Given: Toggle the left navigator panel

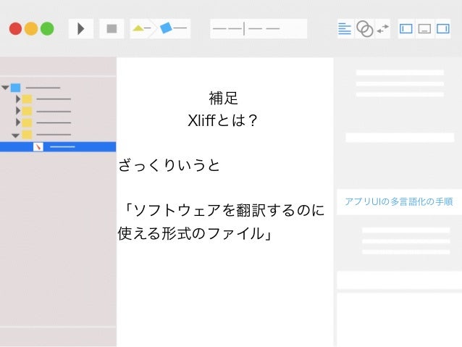Looking at the screenshot, I should [x=406, y=28].
